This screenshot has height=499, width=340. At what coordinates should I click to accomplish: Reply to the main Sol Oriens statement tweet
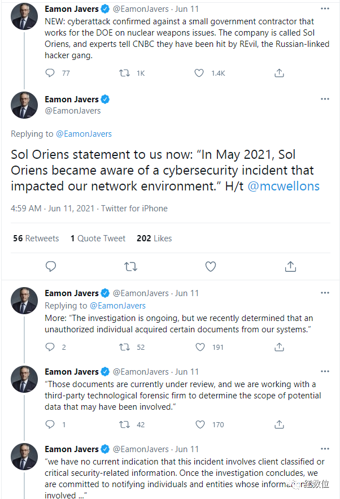(x=51, y=266)
